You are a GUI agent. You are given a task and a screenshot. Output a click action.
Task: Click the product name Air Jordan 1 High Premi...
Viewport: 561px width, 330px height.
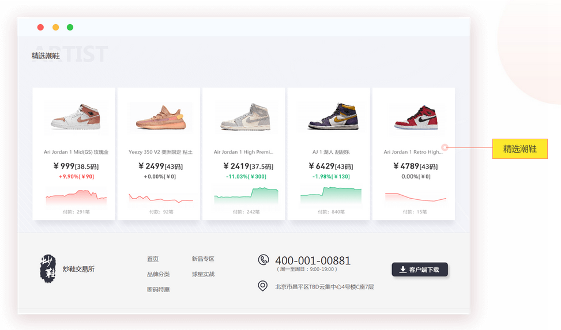[244, 152]
